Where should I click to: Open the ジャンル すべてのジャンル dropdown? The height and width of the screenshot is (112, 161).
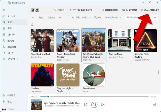(x=113, y=18)
